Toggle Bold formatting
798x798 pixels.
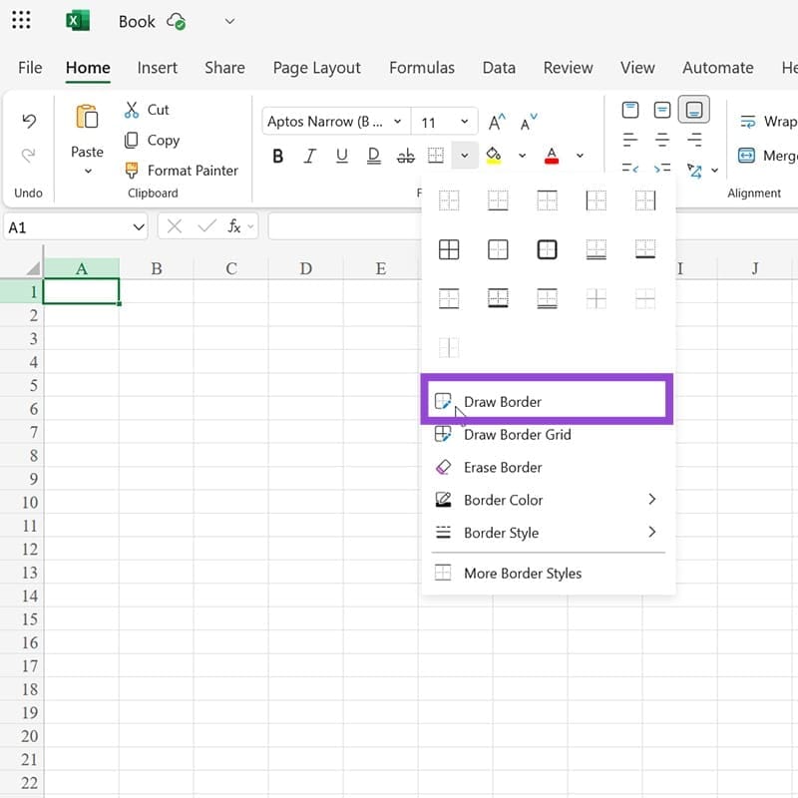pyautogui.click(x=278, y=156)
